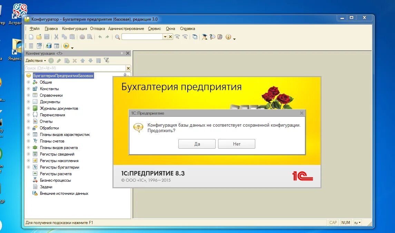Open Астрал desktop shortcut
The width and height of the screenshot is (395, 233).
[x=18, y=14]
